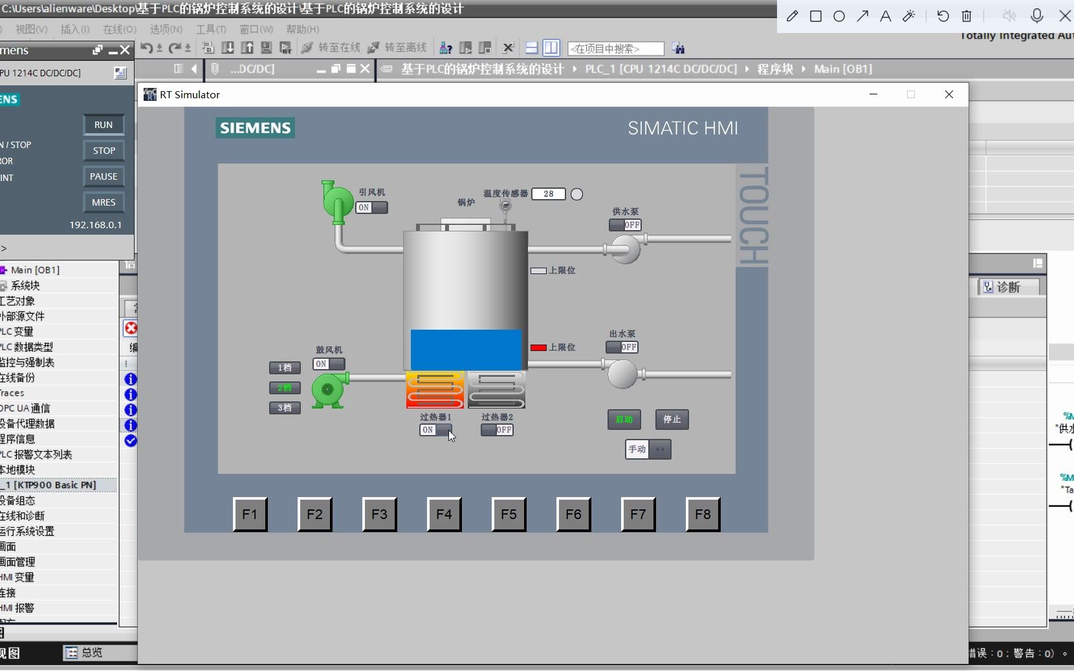Image resolution: width=1074 pixels, height=671 pixels.
Task: Click the start CPU icon
Action: [x=465, y=48]
